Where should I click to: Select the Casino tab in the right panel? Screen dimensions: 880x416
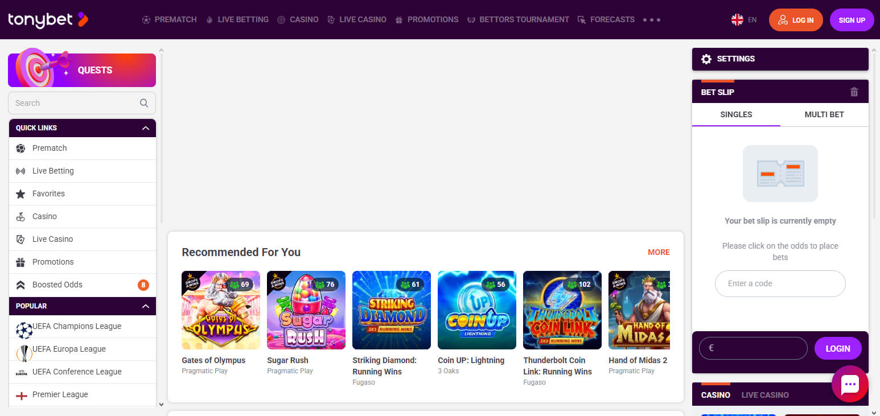click(715, 395)
